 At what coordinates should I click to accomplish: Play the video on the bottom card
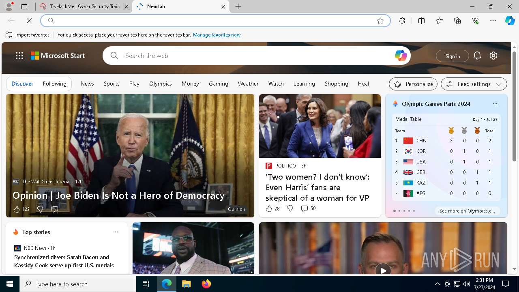[x=383, y=270]
